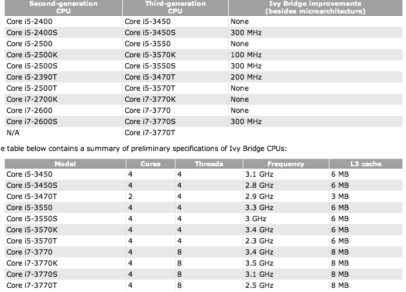Click the "200 MHz" improvement cell

click(246, 77)
